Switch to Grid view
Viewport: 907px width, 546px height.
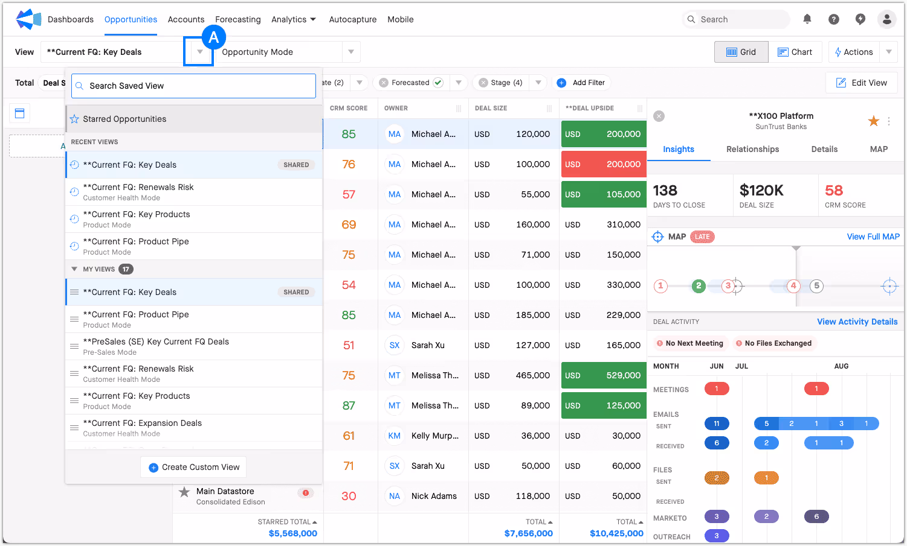click(x=741, y=52)
